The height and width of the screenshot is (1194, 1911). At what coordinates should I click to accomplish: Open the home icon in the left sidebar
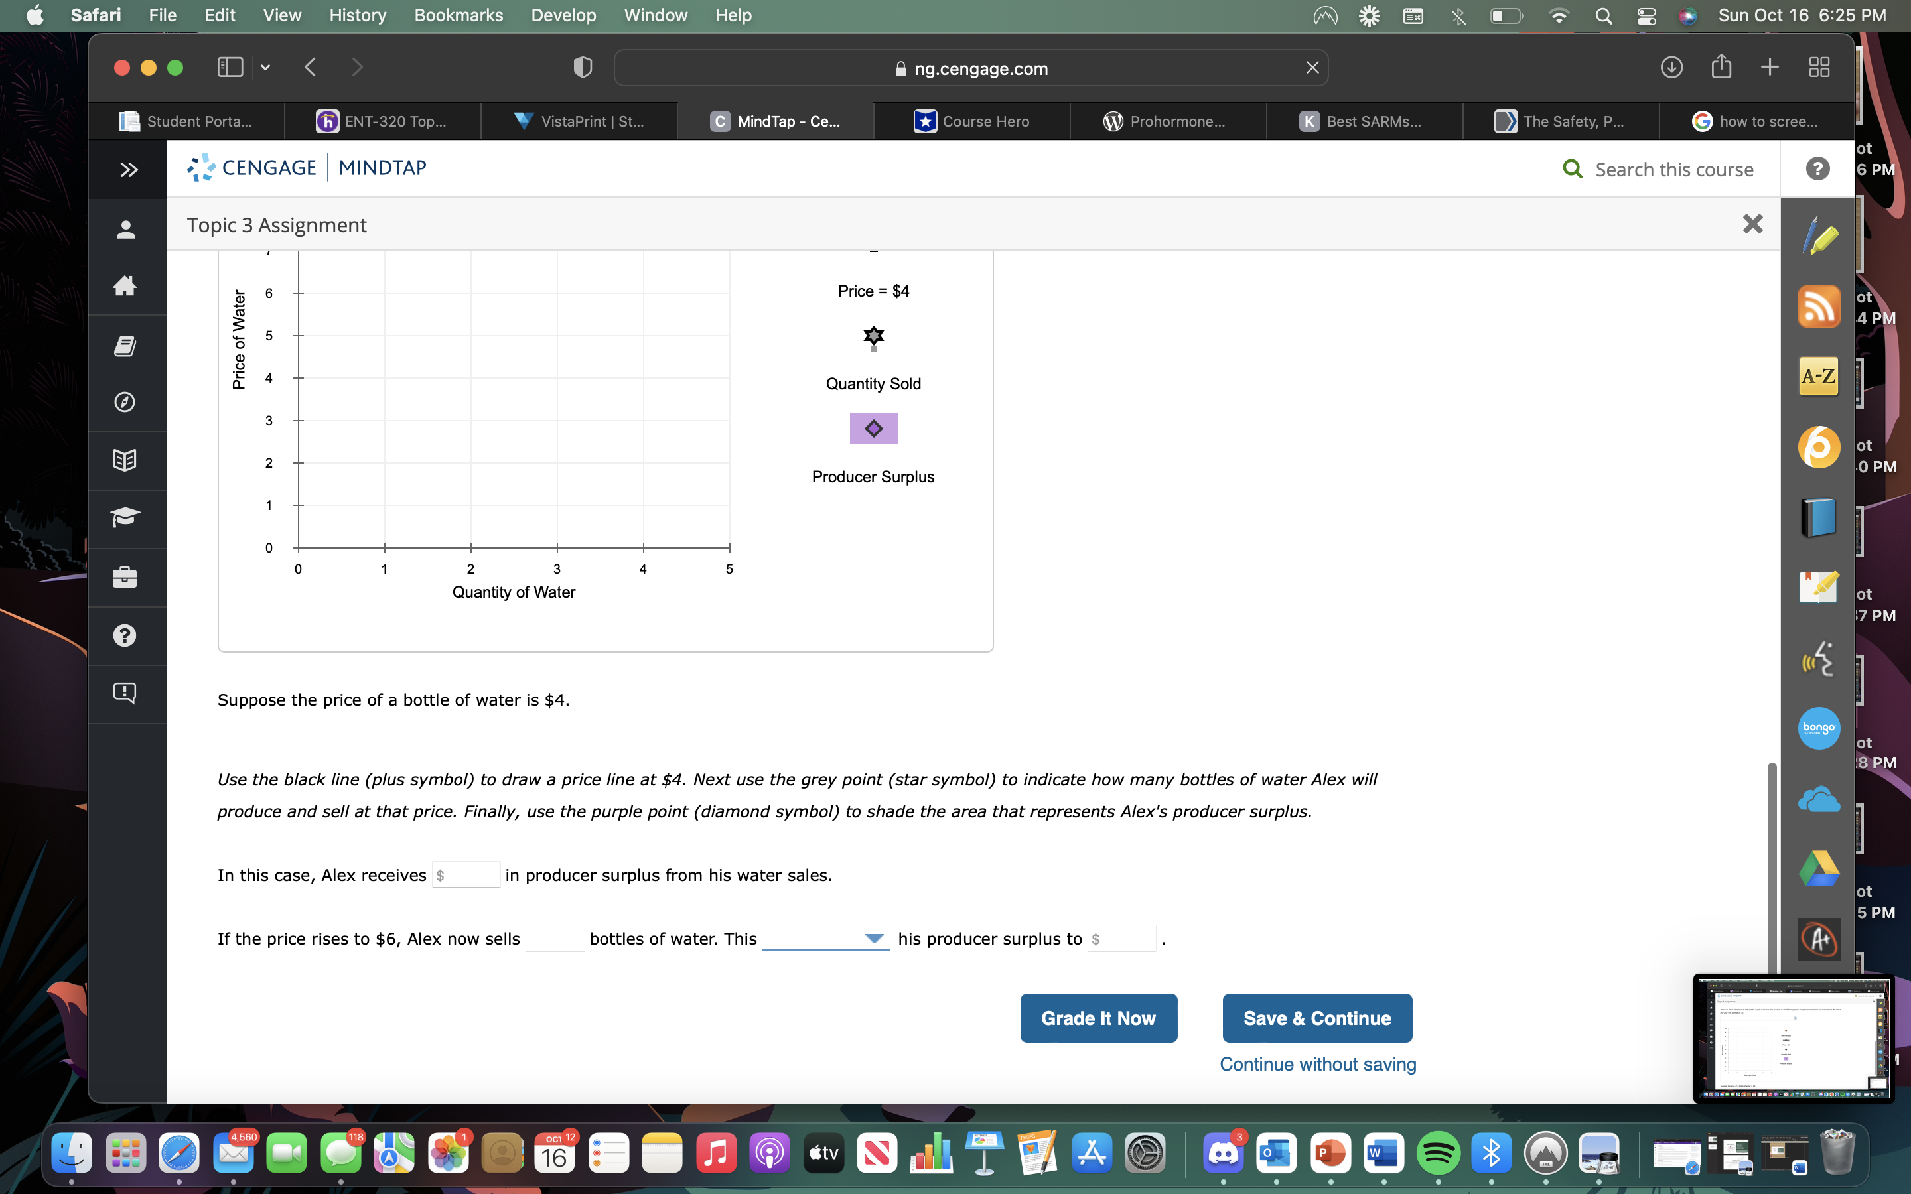[x=125, y=286]
